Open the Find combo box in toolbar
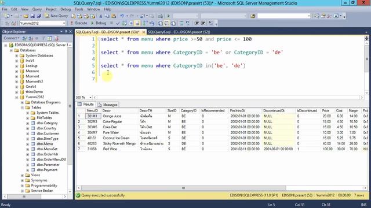 (x=308, y=16)
